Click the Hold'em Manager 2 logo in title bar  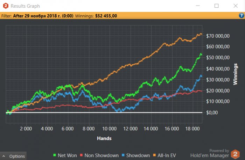coord(6,6)
